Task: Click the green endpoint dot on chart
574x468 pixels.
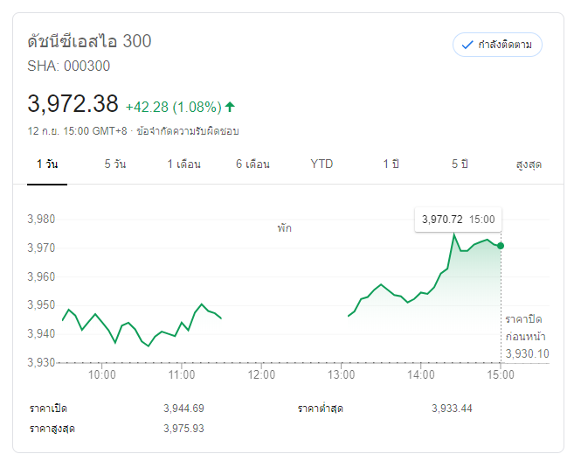Action: (x=501, y=246)
